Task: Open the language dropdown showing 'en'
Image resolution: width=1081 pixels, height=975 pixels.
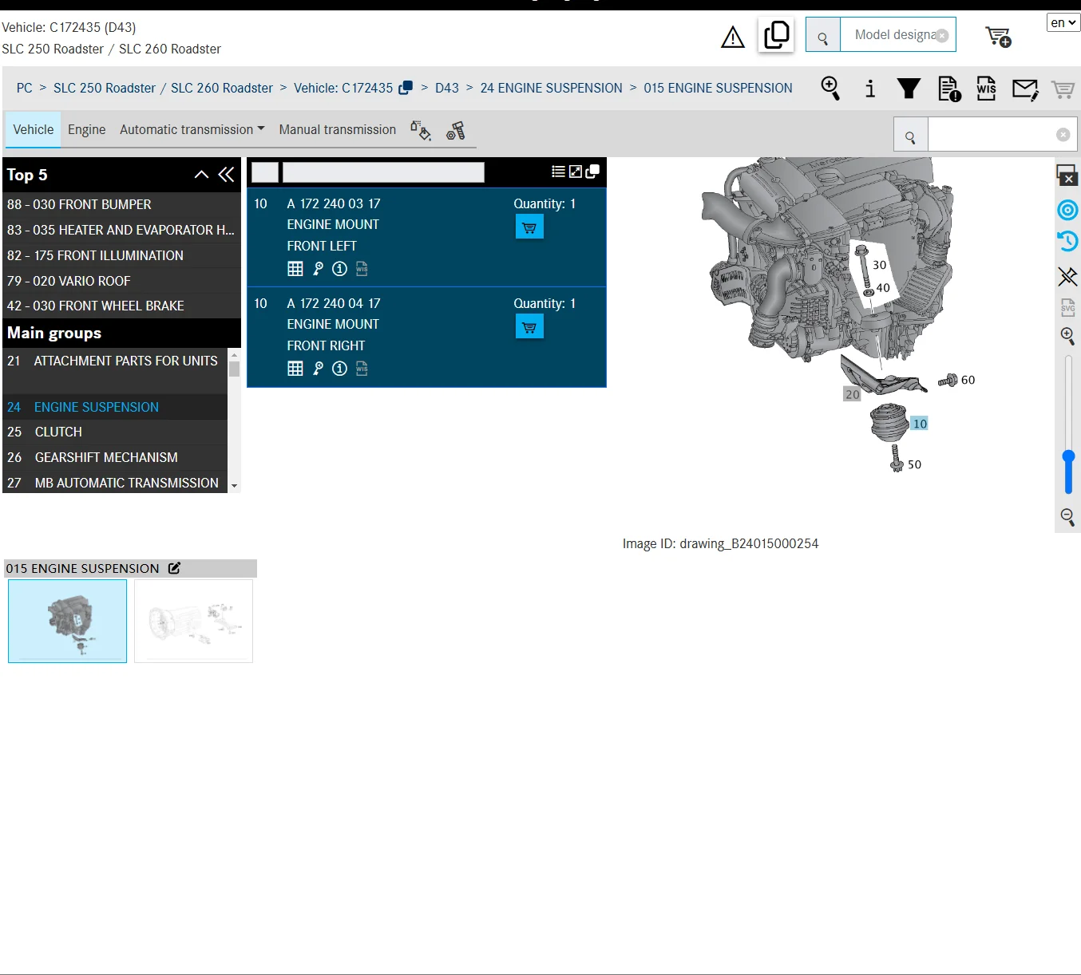Action: click(1063, 22)
